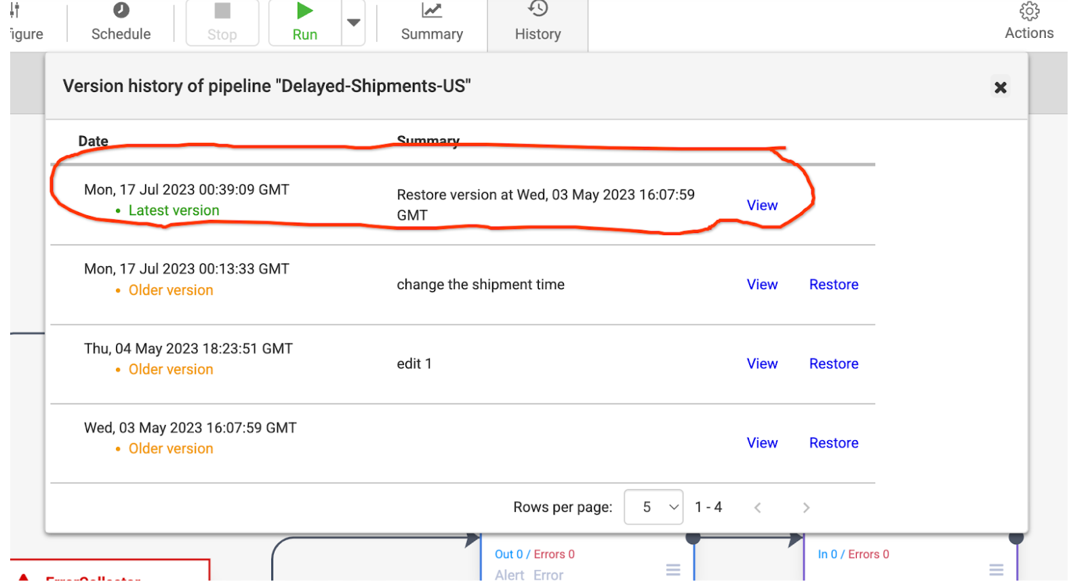Click the History clock-arrow icon
This screenshot has width=1071, height=585.
coord(538,8)
